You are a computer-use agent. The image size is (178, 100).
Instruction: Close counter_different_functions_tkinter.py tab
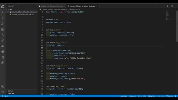pos(97,6)
